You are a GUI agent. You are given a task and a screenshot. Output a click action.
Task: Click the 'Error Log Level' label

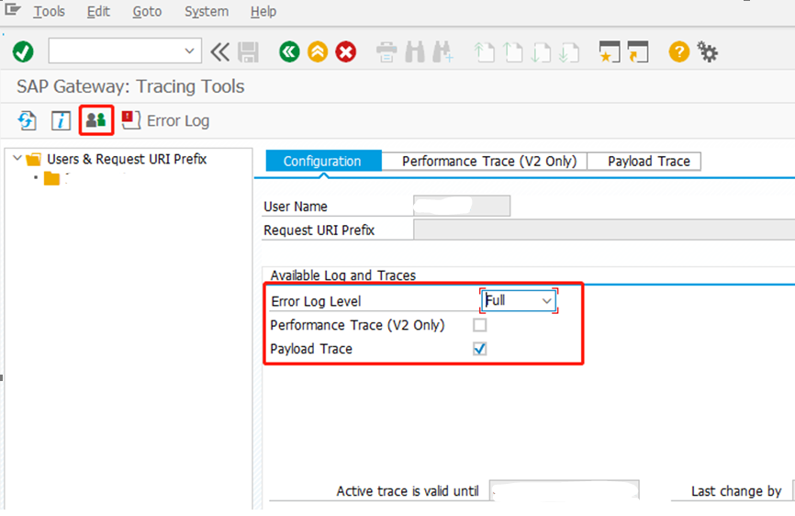point(316,301)
